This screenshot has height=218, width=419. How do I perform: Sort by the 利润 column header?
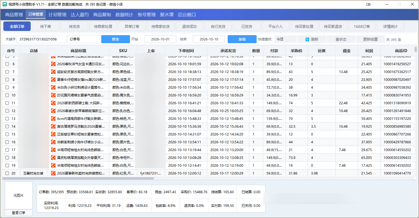click(369, 51)
